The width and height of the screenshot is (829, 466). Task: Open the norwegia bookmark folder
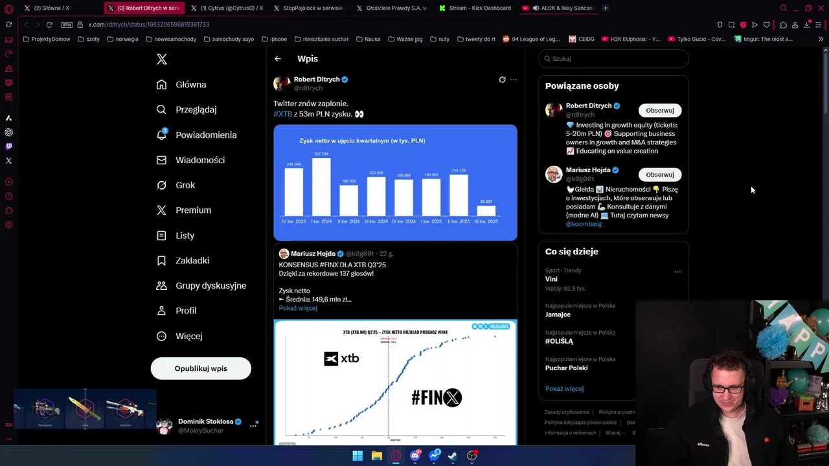(x=123, y=39)
